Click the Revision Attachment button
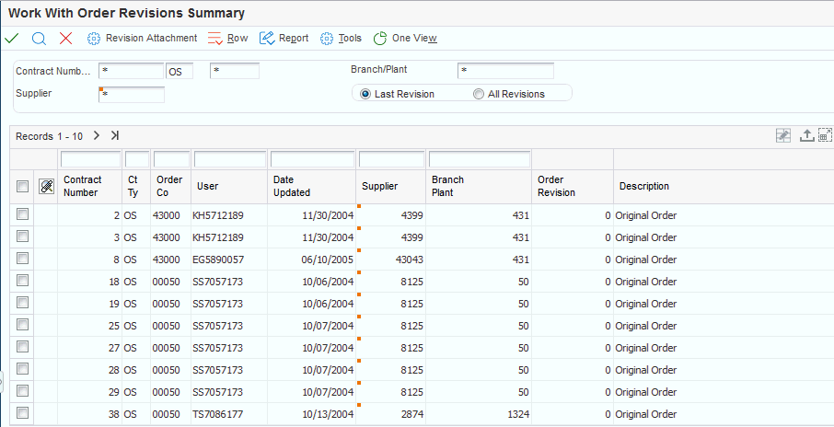834x427 pixels. [x=142, y=39]
